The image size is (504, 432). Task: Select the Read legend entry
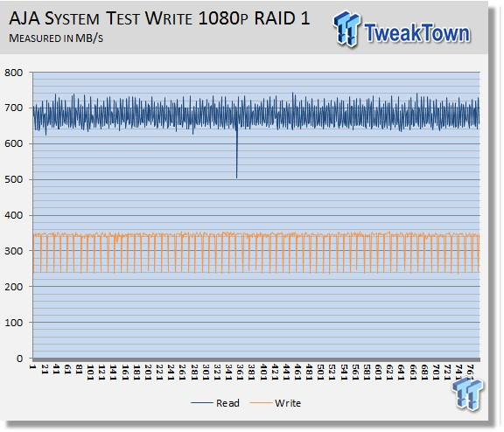(215, 403)
